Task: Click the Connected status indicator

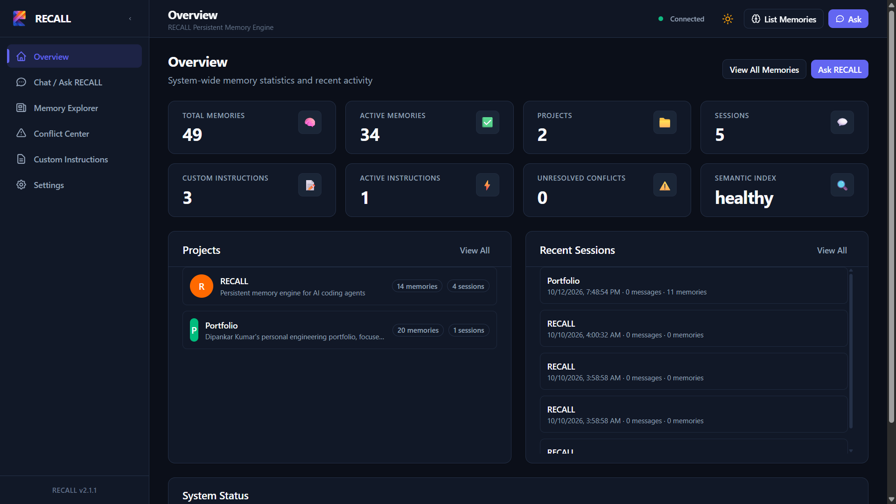Action: [x=681, y=19]
